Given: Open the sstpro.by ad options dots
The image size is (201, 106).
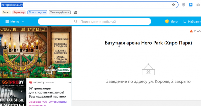Looking at the screenshot, I should point(69,82).
